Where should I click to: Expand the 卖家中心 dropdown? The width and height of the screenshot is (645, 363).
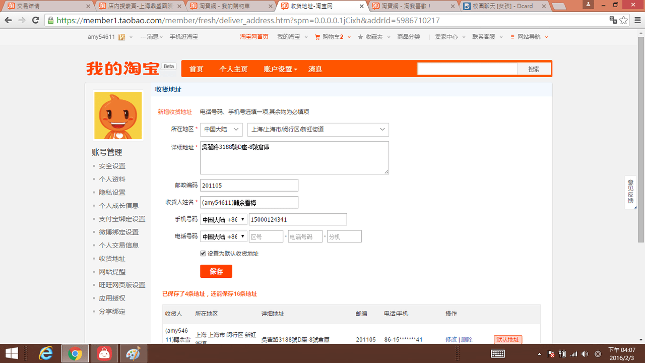pos(449,37)
